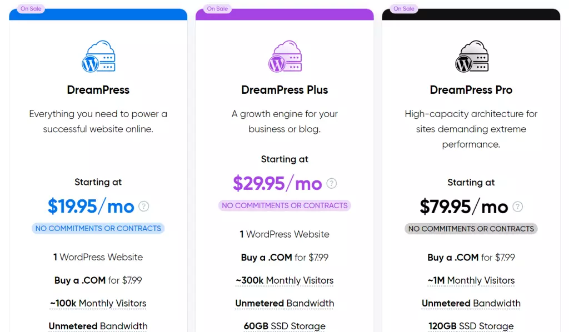
Task: Open the tooltip beside the $19.95/mo price
Action: [x=143, y=206]
